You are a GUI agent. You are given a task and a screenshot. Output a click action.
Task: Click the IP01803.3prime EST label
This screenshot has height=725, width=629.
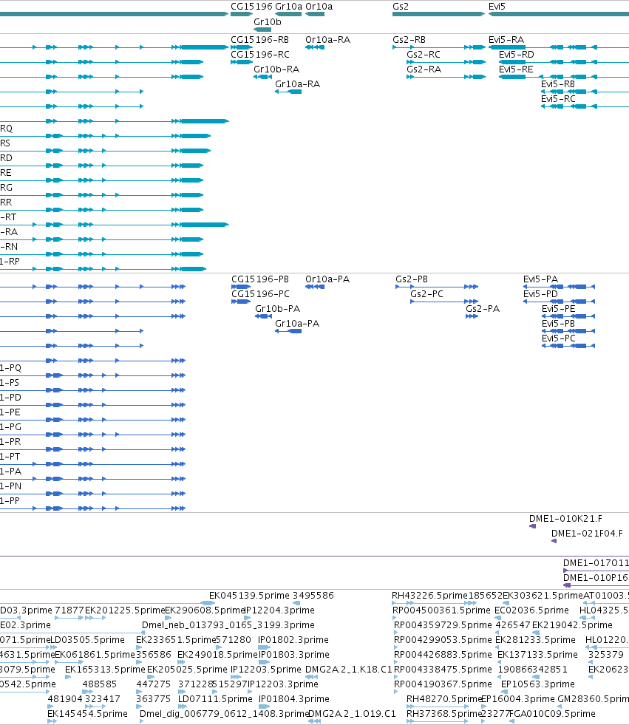(293, 655)
